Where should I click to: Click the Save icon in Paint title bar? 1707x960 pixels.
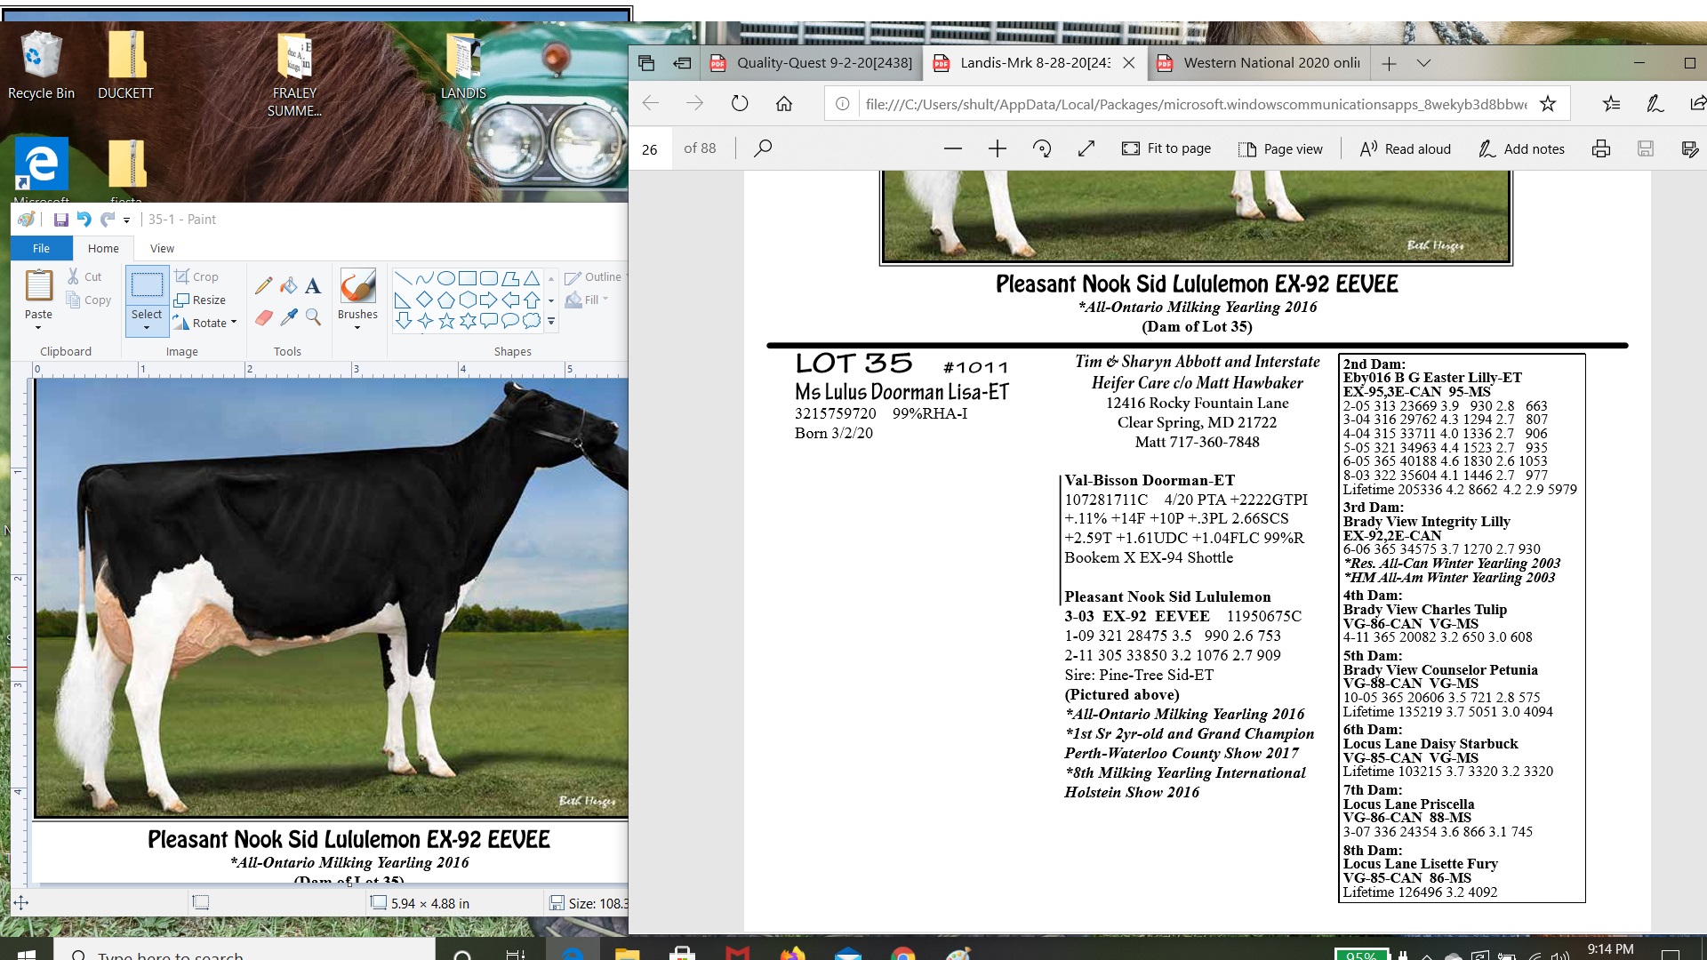[60, 220]
